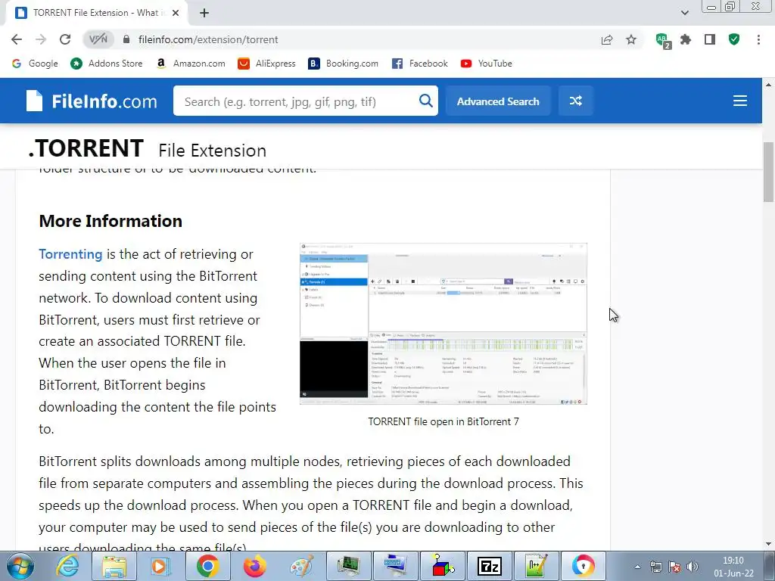This screenshot has width=775, height=581.
Task: Open the hamburger site menu
Action: click(739, 101)
